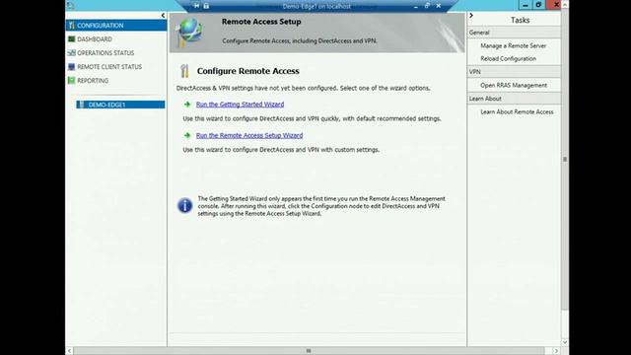Click the Remote Access Setup globe icon
Viewport: 631px width, 355px height.
(189, 33)
